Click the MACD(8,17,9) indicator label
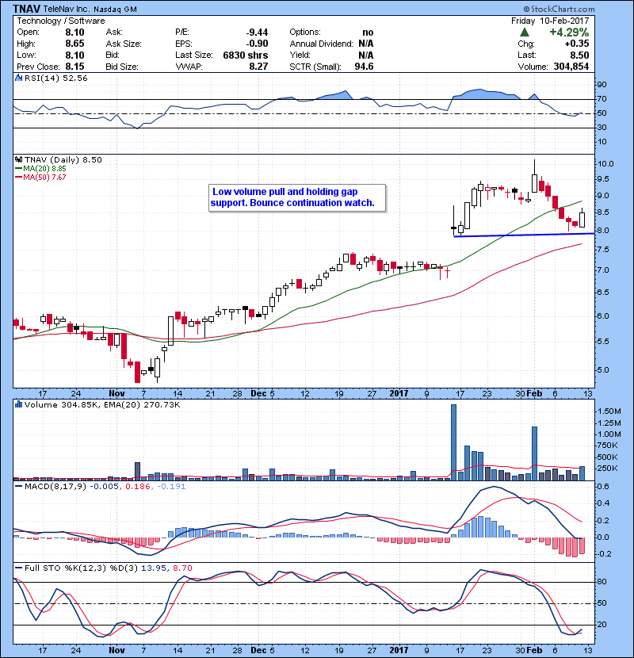Viewport: 634px width, 658px height. pos(55,487)
